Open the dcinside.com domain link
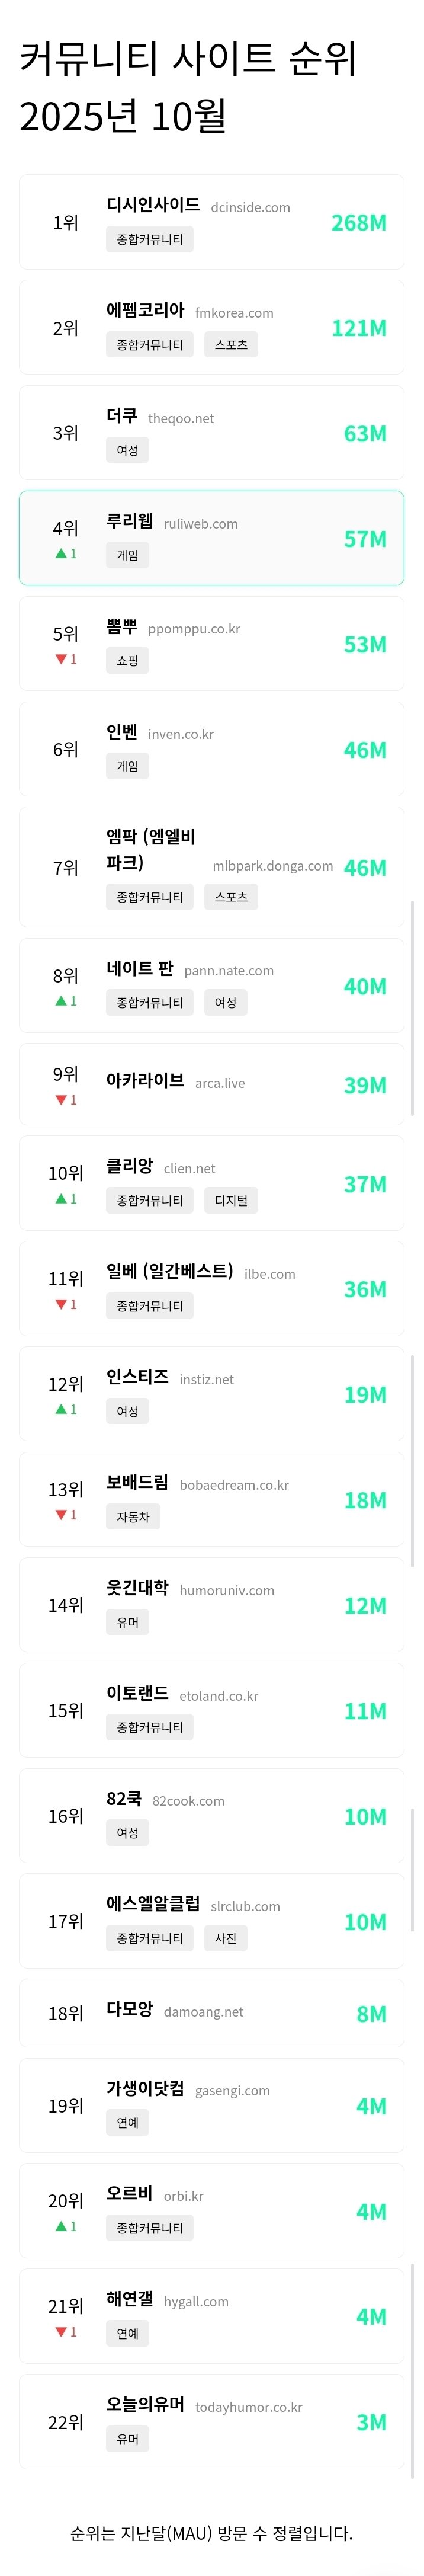Screen dimensions: 424x2576 (250, 208)
